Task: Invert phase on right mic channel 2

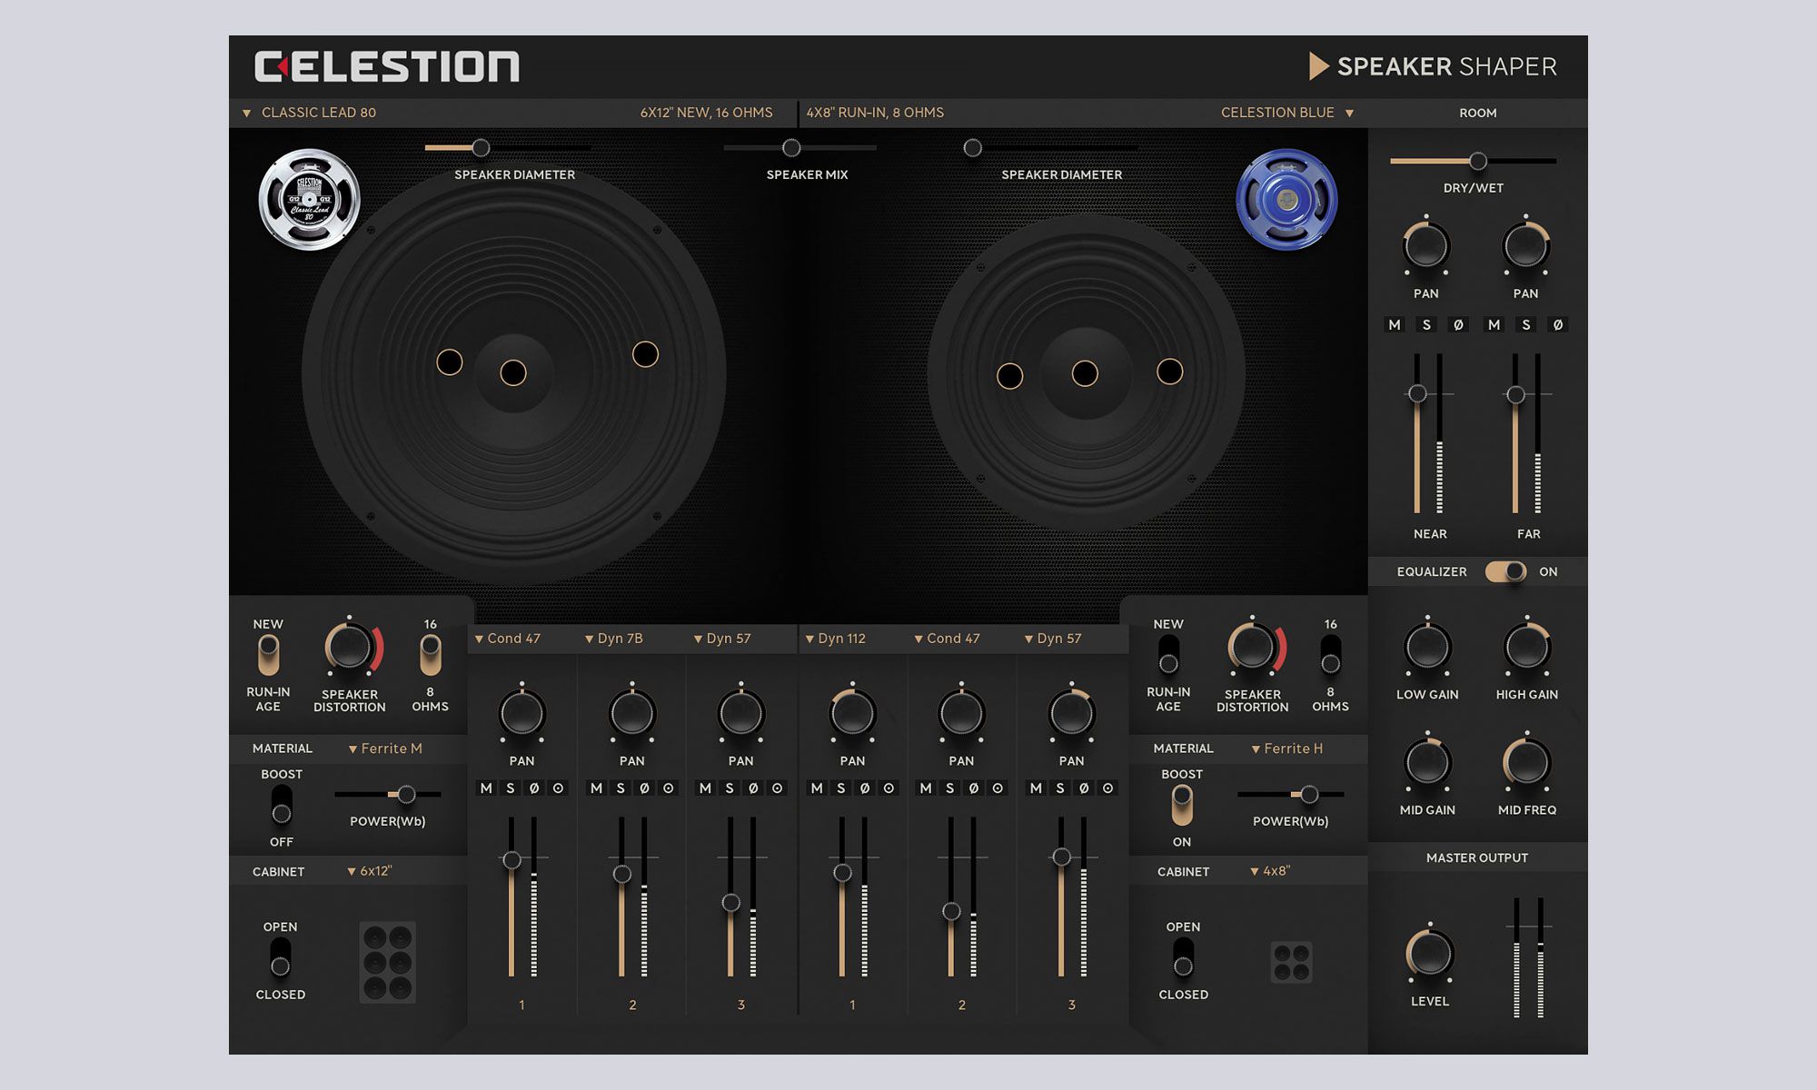Action: pos(974,788)
